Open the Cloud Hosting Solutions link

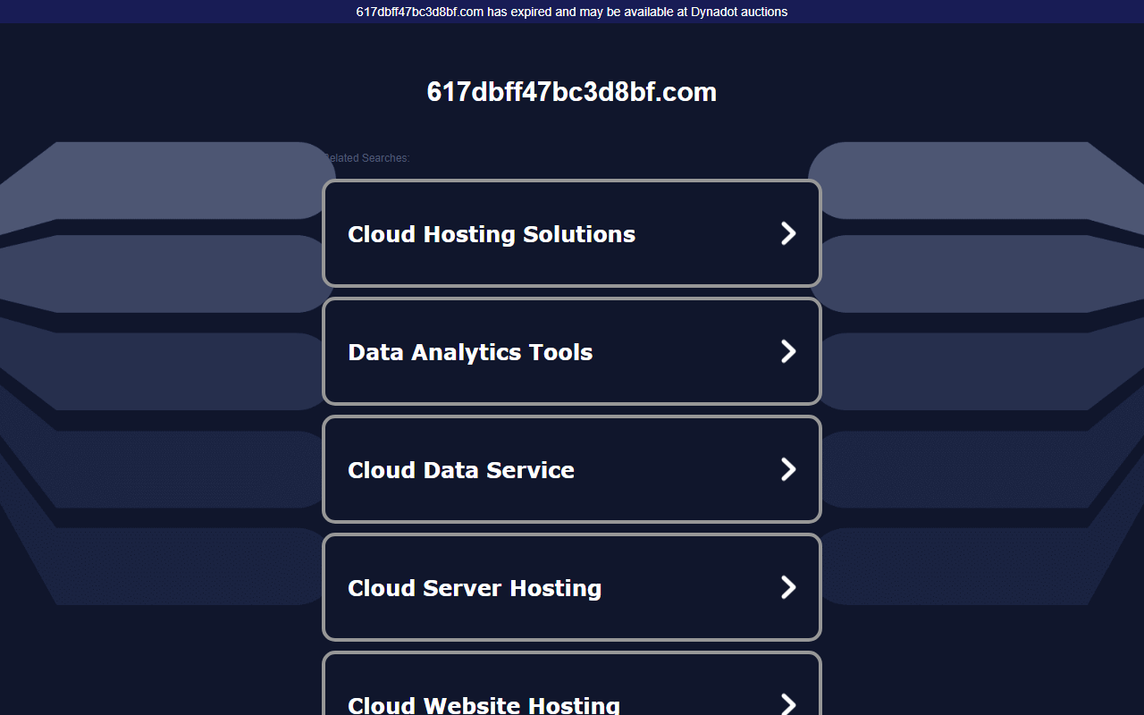point(572,233)
